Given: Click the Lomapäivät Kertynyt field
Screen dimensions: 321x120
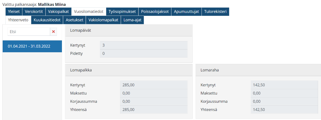Looking at the screenshot, I should (144, 45).
